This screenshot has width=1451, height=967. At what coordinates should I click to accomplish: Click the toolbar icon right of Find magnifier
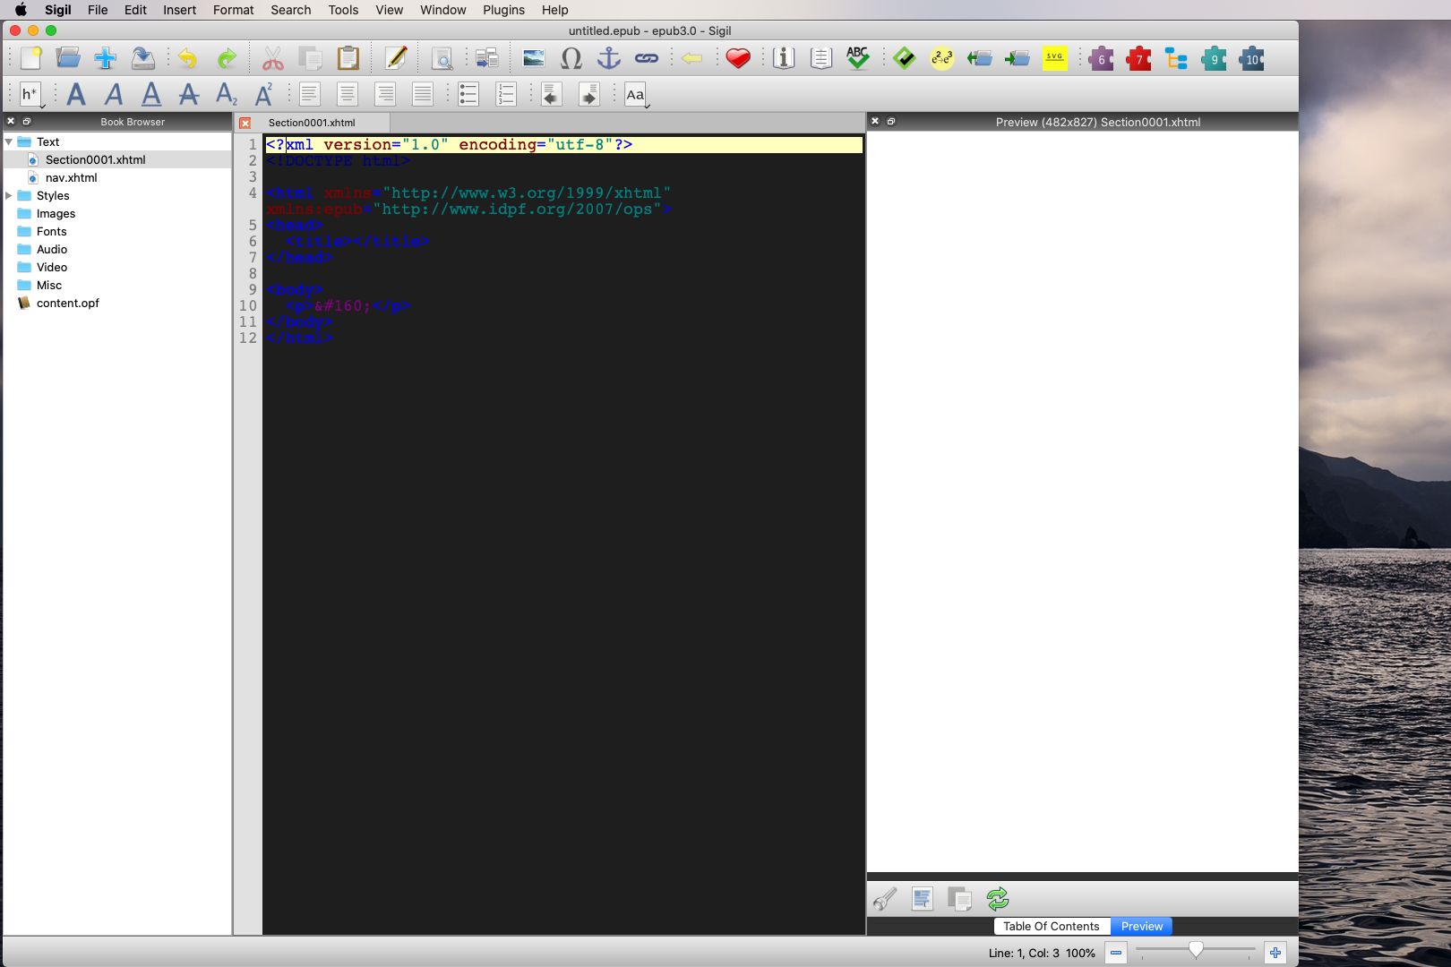coord(487,59)
